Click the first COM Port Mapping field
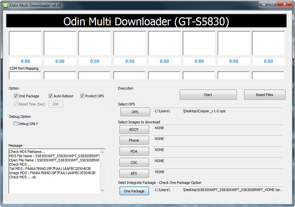This screenshot has height=207, width=295. (x=25, y=76)
